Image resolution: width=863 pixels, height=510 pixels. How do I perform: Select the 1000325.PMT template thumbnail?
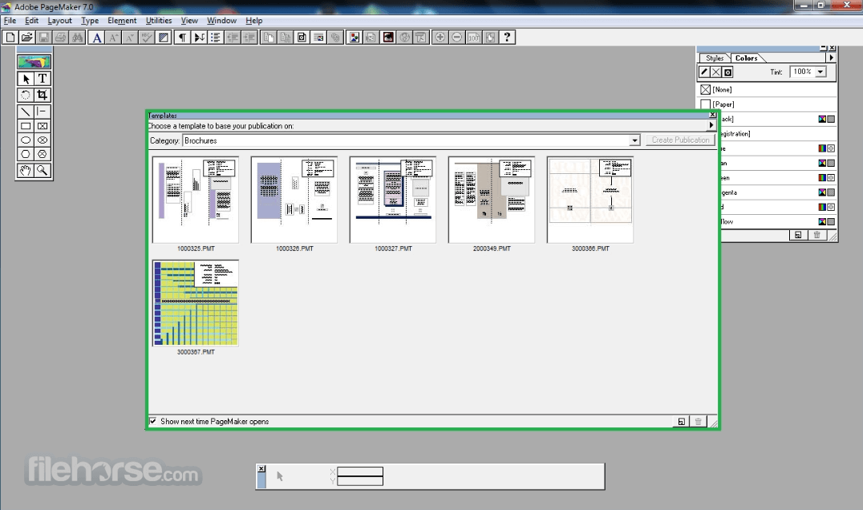tap(196, 200)
